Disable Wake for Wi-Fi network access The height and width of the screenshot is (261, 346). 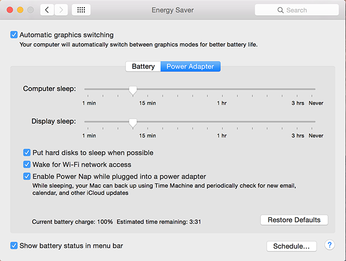(27, 164)
